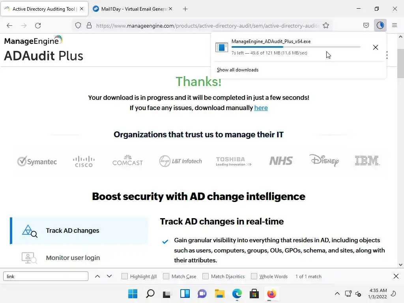Screen dimensions: 404x303
Task: Click the 'here' manual download link
Action: coord(261,108)
